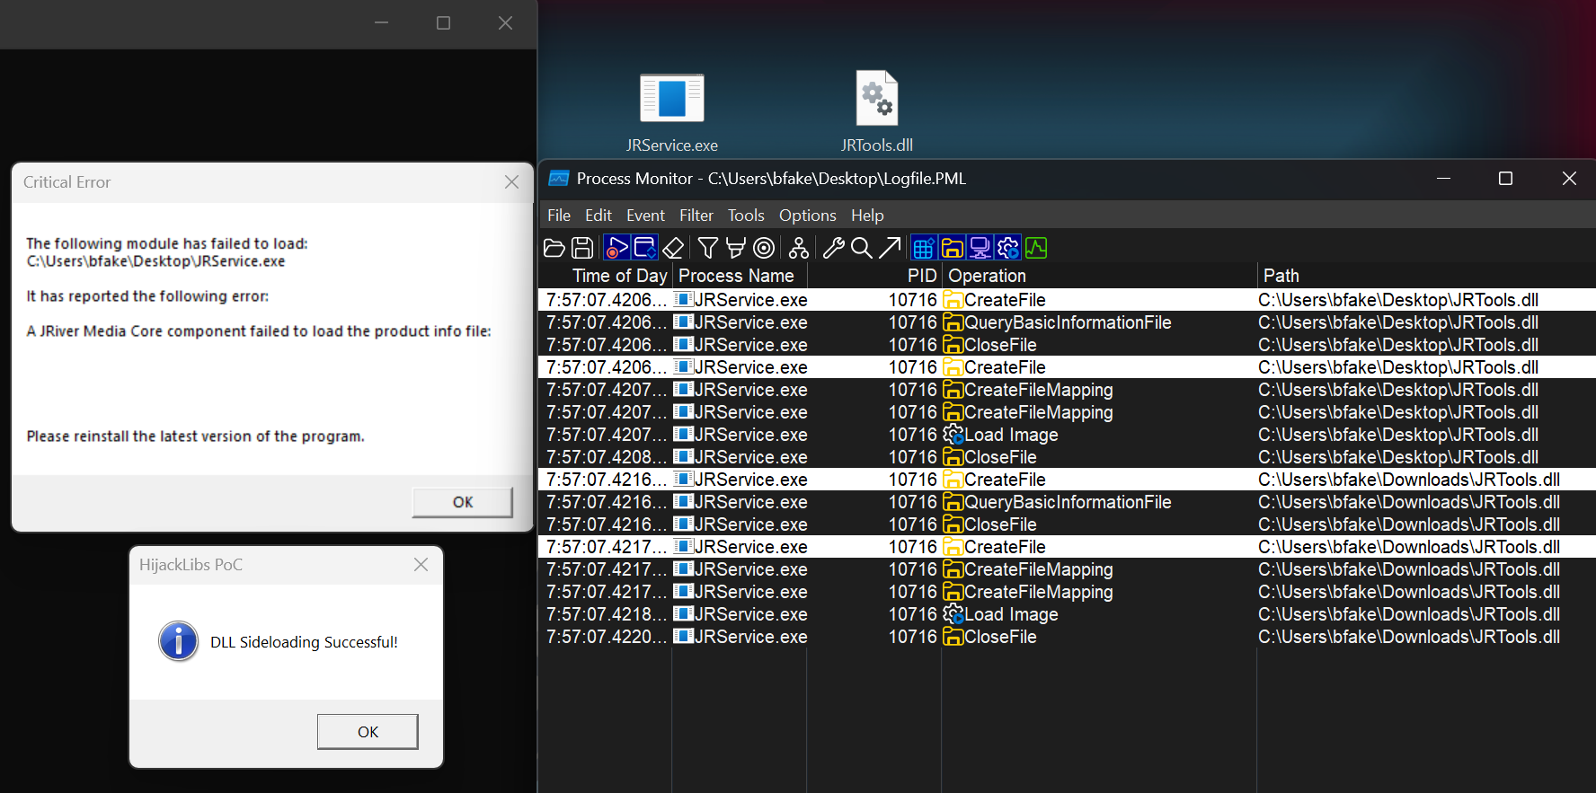Click OK in the Critical Error dialog

point(463,502)
